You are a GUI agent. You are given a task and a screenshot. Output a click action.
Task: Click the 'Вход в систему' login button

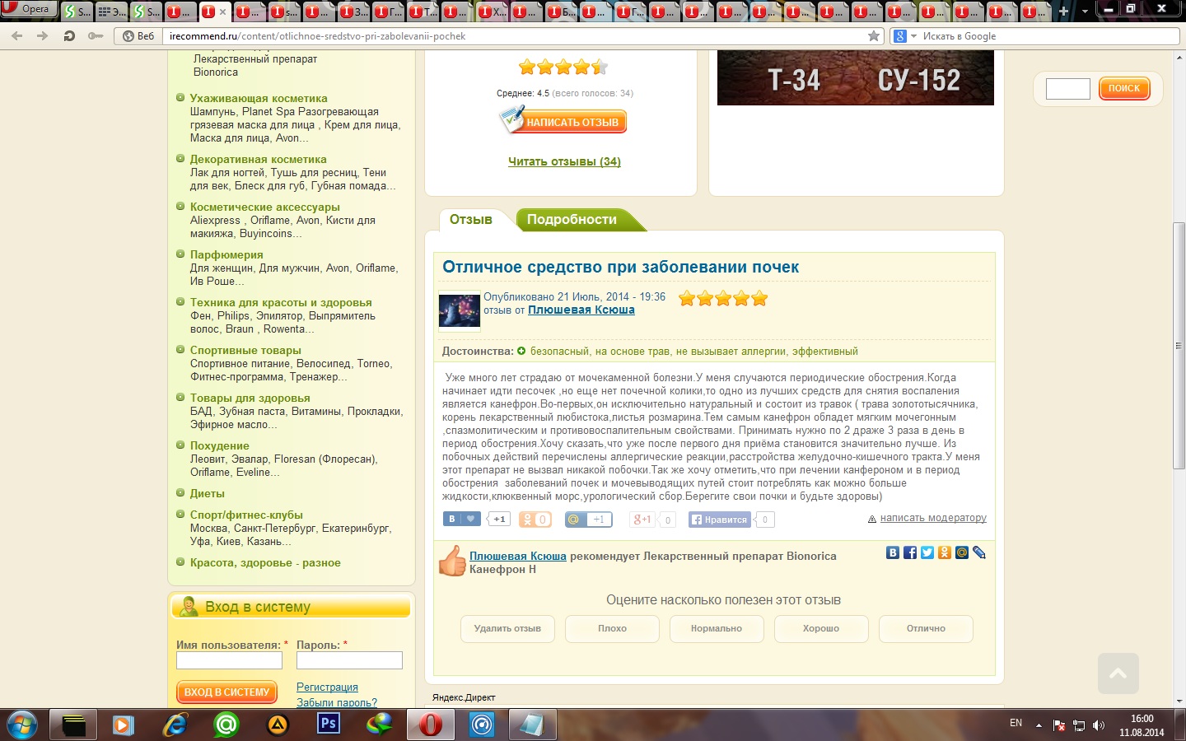[x=226, y=692]
